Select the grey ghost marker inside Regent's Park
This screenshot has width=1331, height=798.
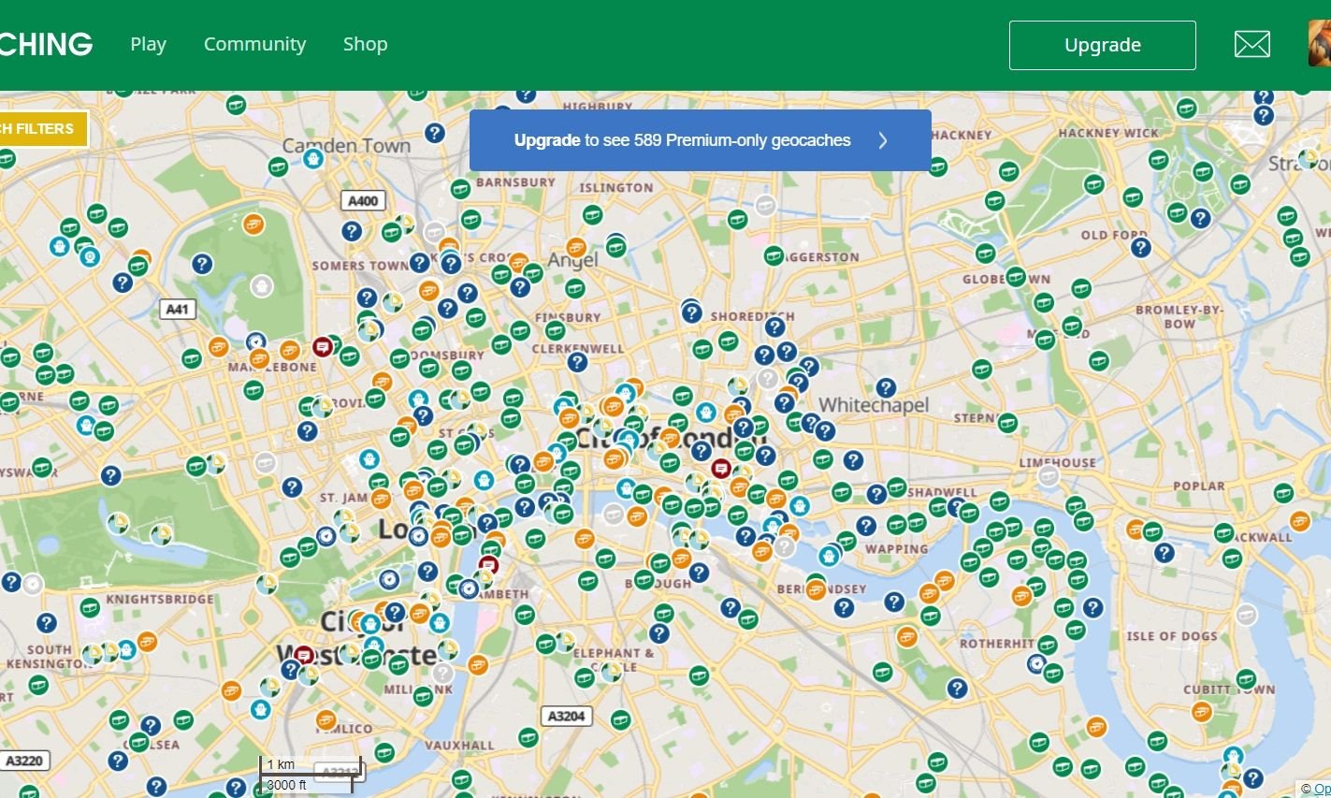point(262,285)
